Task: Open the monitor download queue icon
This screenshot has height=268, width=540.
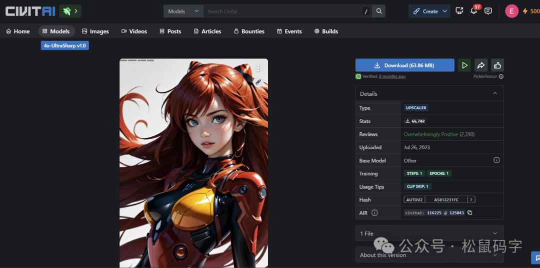Action: pos(459,11)
